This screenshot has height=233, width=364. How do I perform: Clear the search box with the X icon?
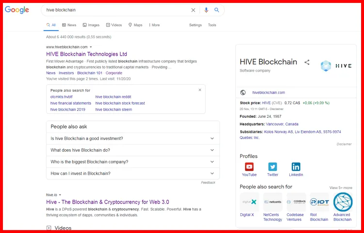(x=193, y=10)
